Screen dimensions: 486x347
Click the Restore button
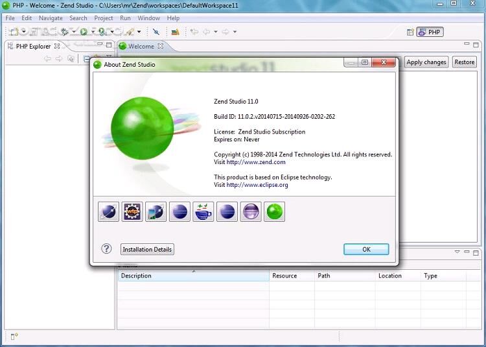pyautogui.click(x=465, y=62)
